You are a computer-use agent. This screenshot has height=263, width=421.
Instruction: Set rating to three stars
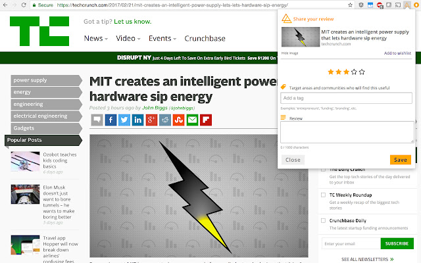point(347,72)
